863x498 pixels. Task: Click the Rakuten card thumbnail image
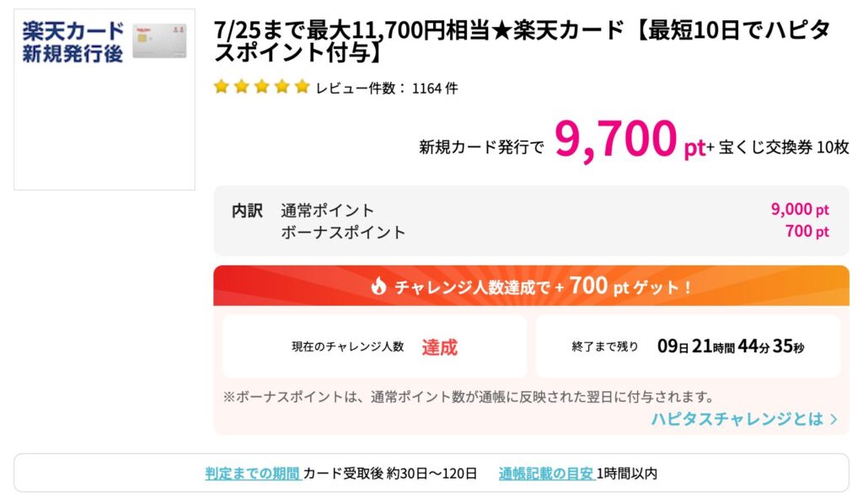coord(105,99)
